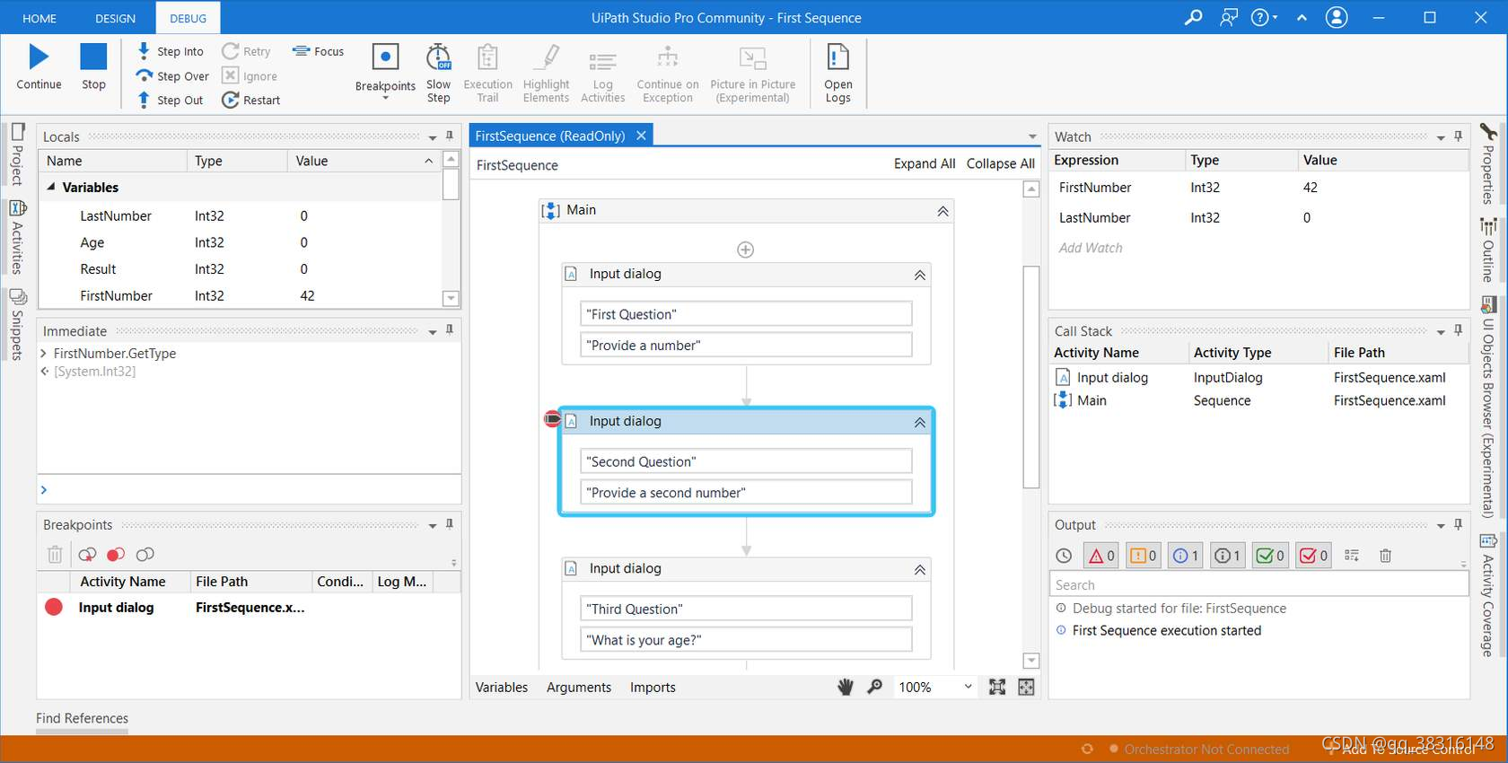Activate the pan hand tool

coord(845,687)
